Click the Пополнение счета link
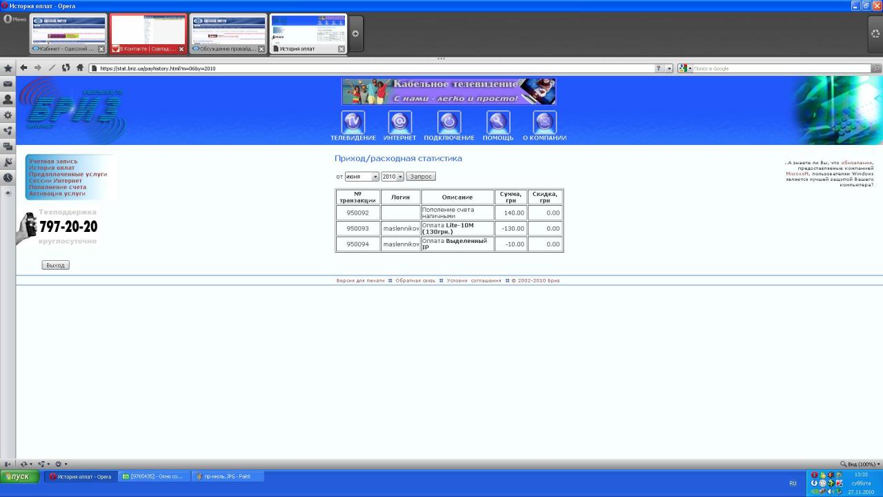This screenshot has height=497, width=883. pyautogui.click(x=57, y=187)
